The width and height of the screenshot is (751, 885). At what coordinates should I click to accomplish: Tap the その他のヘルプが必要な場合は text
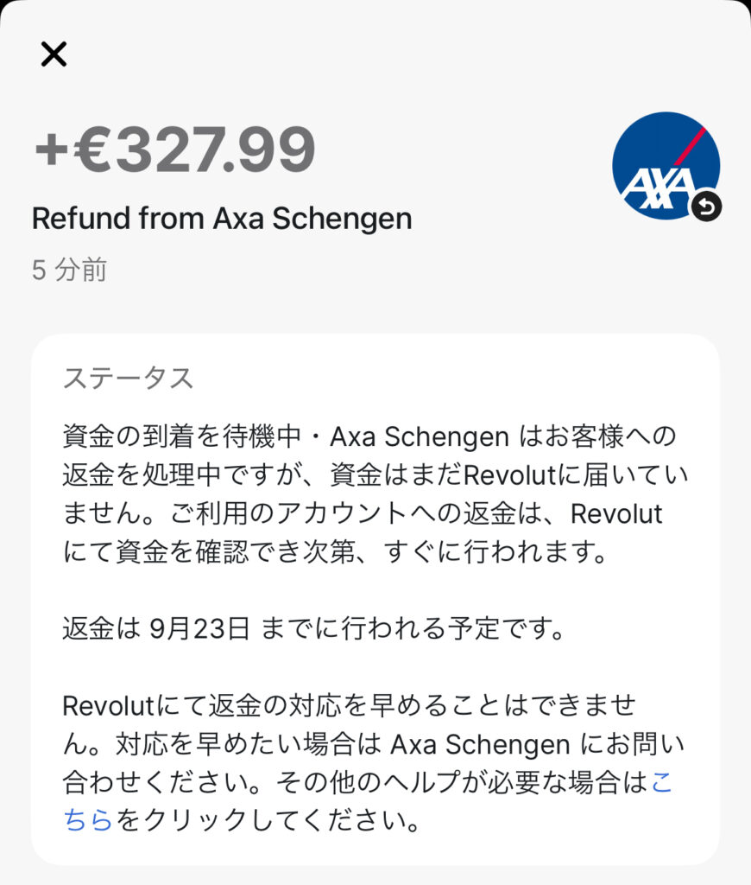(462, 781)
